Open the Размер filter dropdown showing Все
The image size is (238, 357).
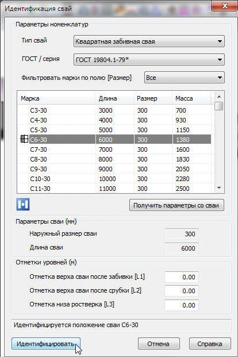pyautogui.click(x=185, y=78)
